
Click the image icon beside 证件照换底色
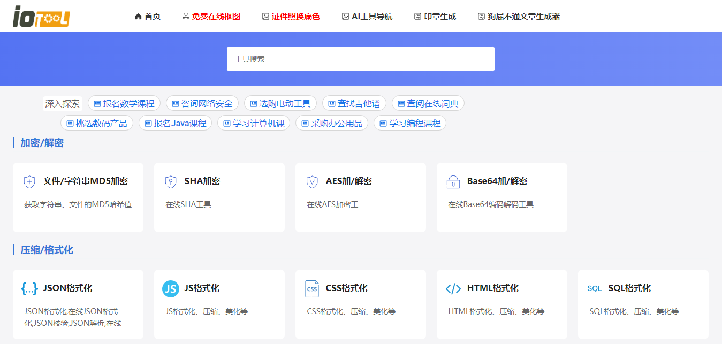265,17
